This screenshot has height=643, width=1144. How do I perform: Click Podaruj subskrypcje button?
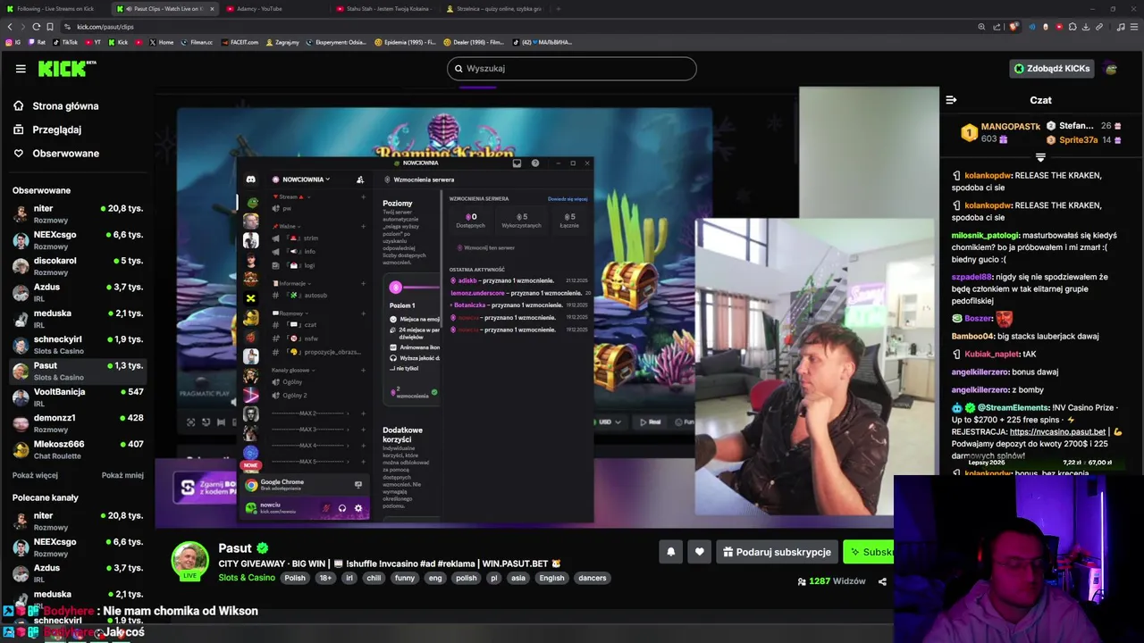777,552
